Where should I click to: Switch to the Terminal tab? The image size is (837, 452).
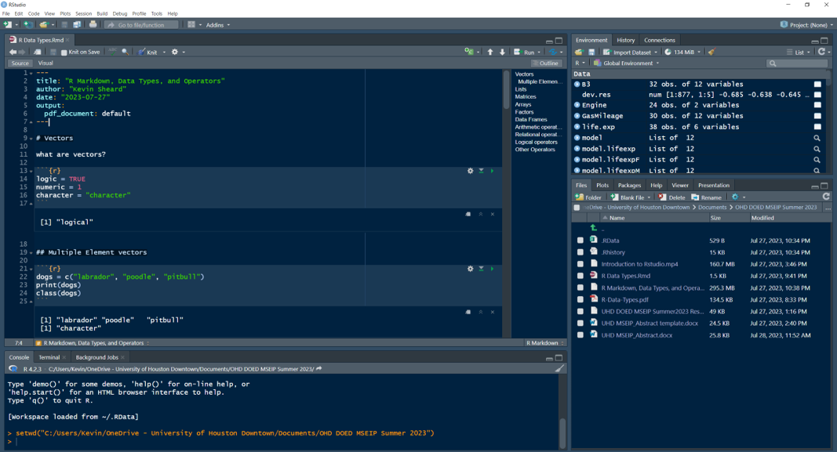[49, 357]
